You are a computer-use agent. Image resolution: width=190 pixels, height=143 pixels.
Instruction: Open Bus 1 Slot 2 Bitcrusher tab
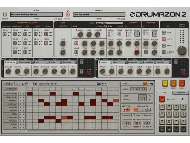(26, 62)
